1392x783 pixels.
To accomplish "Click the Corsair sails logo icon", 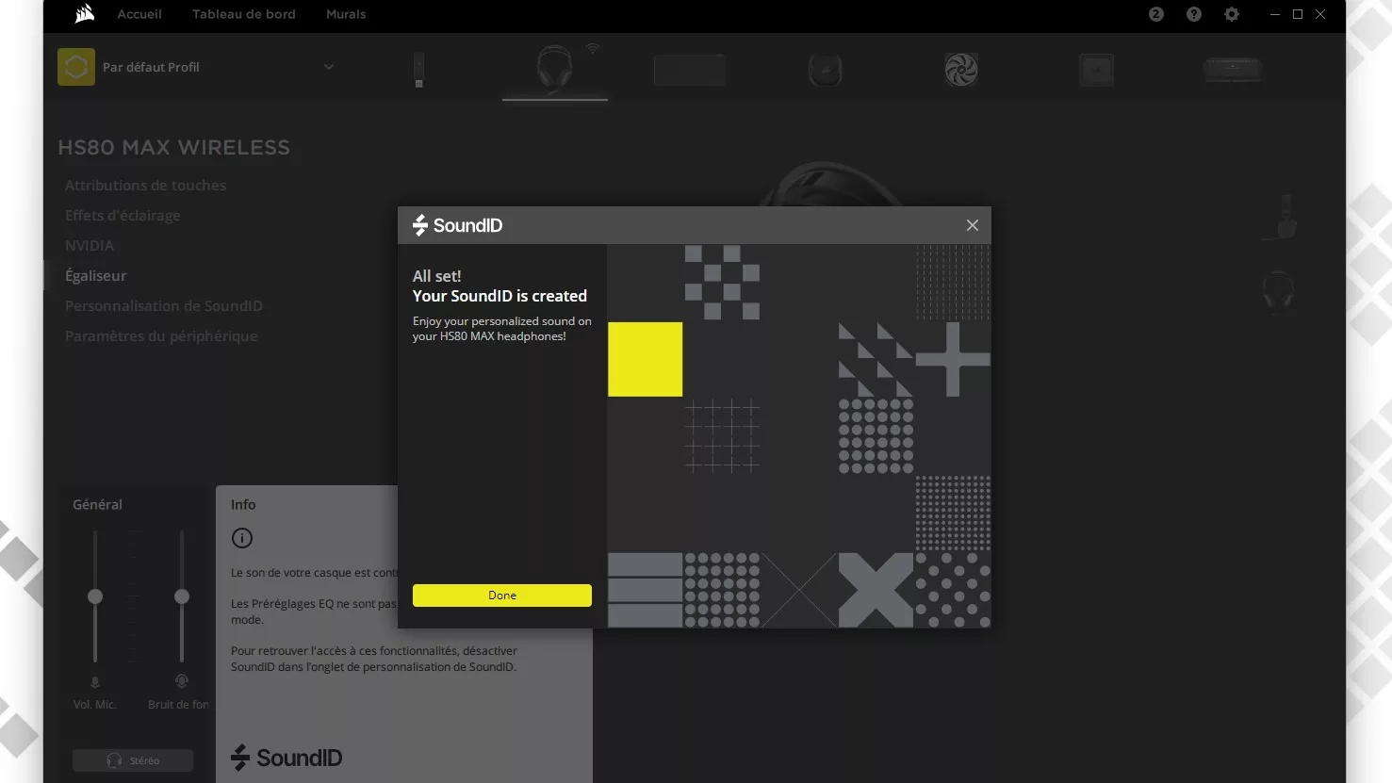I will point(85,14).
